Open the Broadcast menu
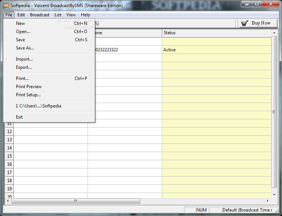The image size is (282, 216). (40, 15)
